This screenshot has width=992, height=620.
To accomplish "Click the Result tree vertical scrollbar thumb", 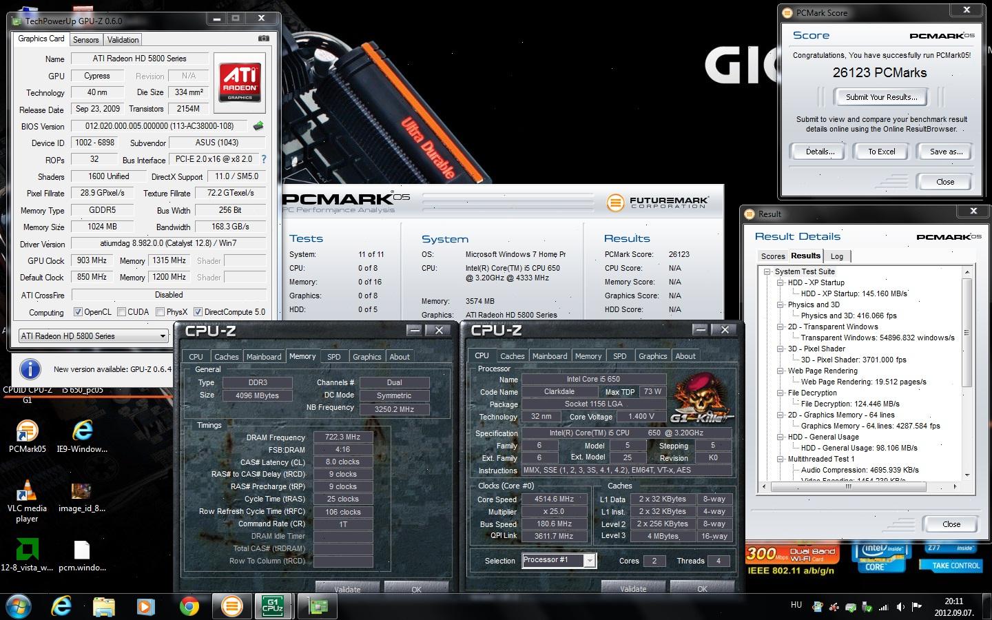I will (967, 333).
